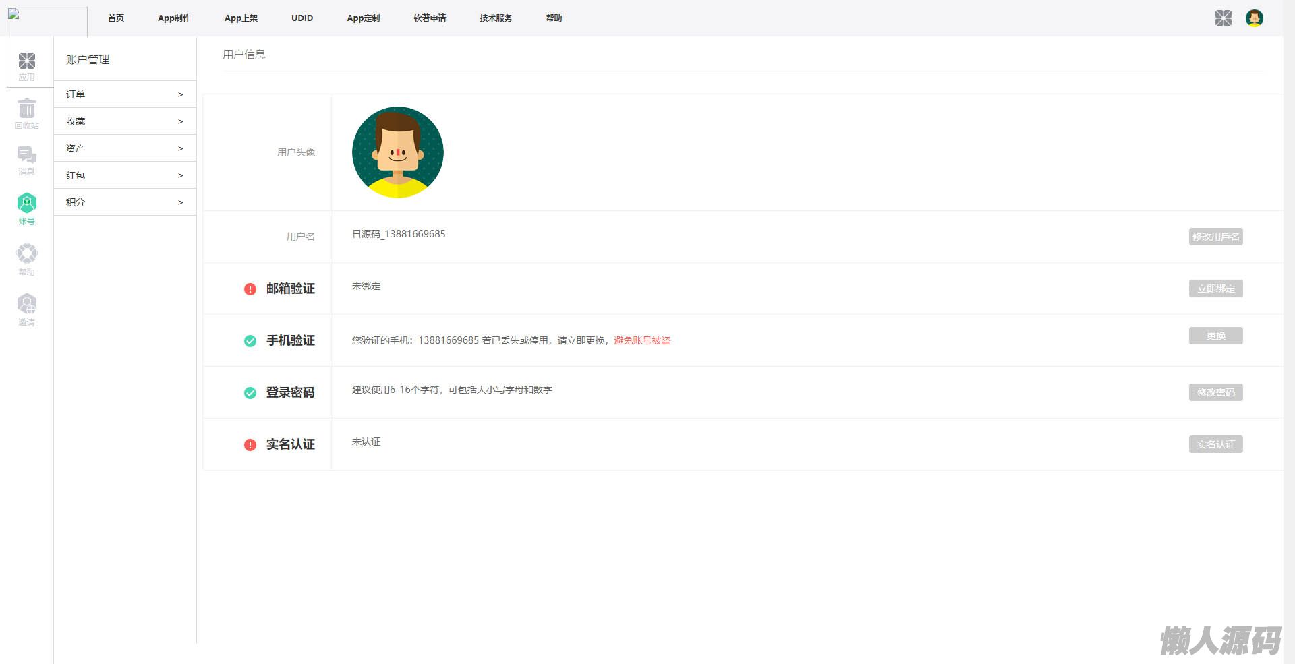Click the red warning icon beside 邮箱验证
1295x664 pixels.
point(250,289)
